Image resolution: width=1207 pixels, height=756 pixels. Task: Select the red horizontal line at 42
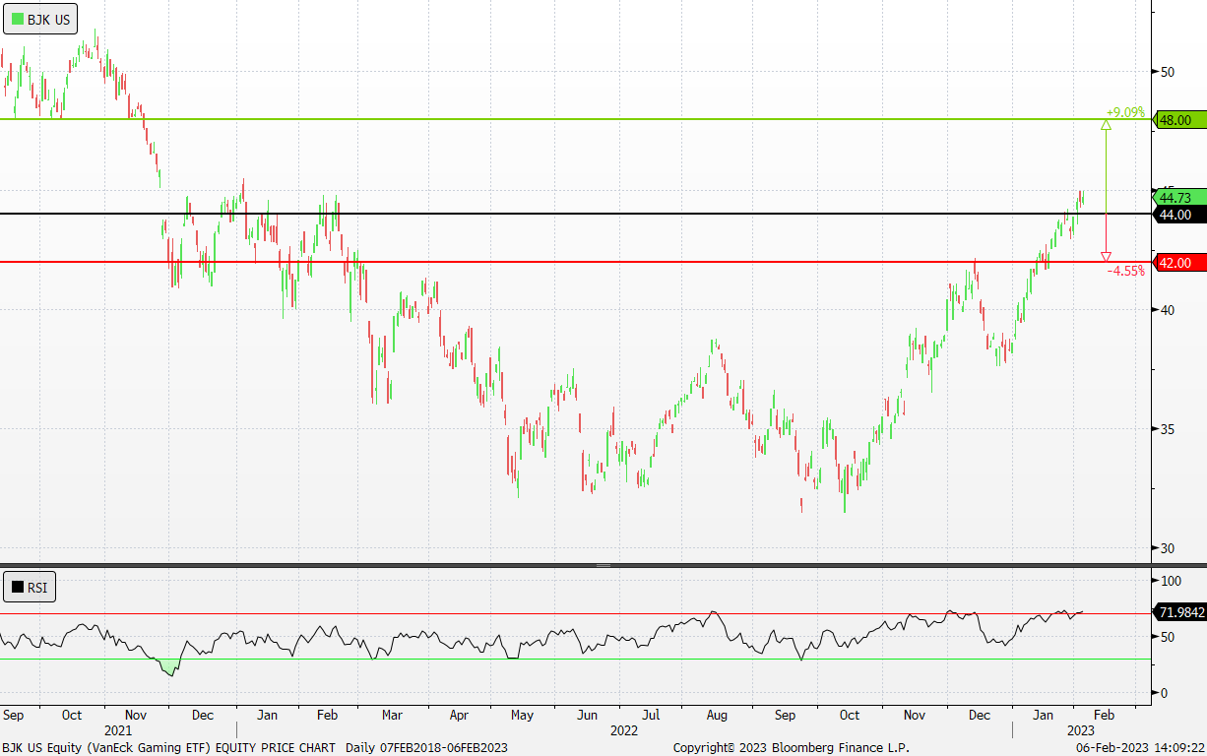575,262
